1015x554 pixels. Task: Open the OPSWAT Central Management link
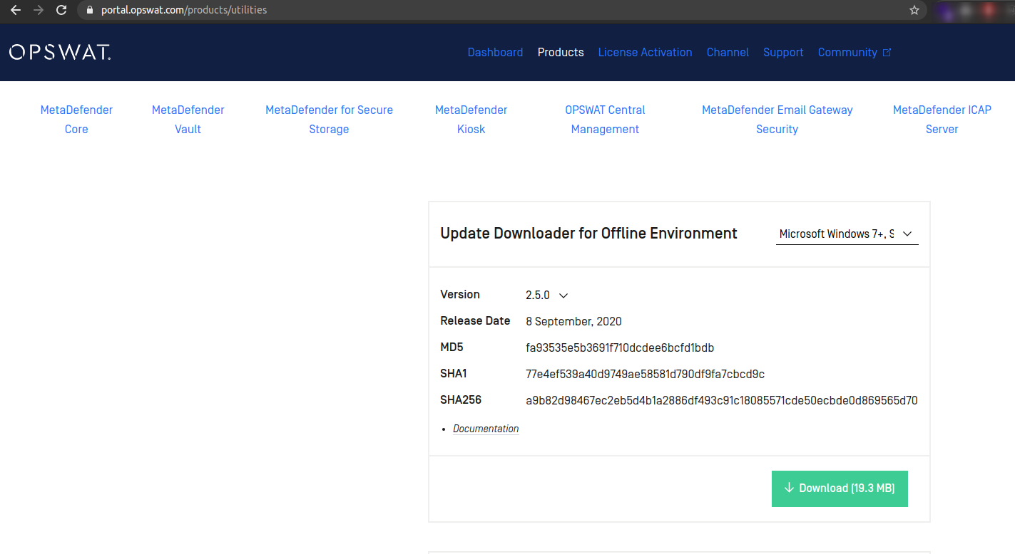pyautogui.click(x=605, y=120)
